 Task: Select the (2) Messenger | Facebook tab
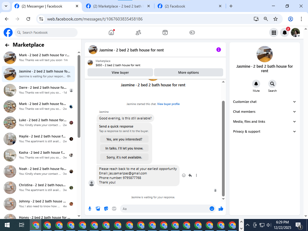[47, 6]
